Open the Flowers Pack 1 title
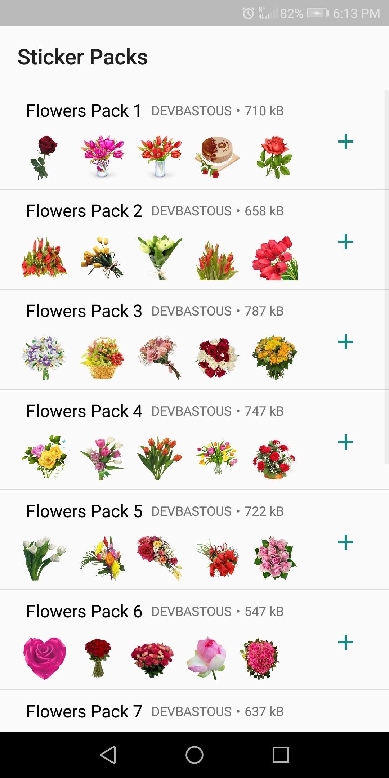Image resolution: width=389 pixels, height=778 pixels. coord(84,111)
